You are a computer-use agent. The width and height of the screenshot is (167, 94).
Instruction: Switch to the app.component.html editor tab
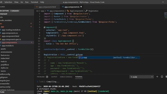(47, 7)
